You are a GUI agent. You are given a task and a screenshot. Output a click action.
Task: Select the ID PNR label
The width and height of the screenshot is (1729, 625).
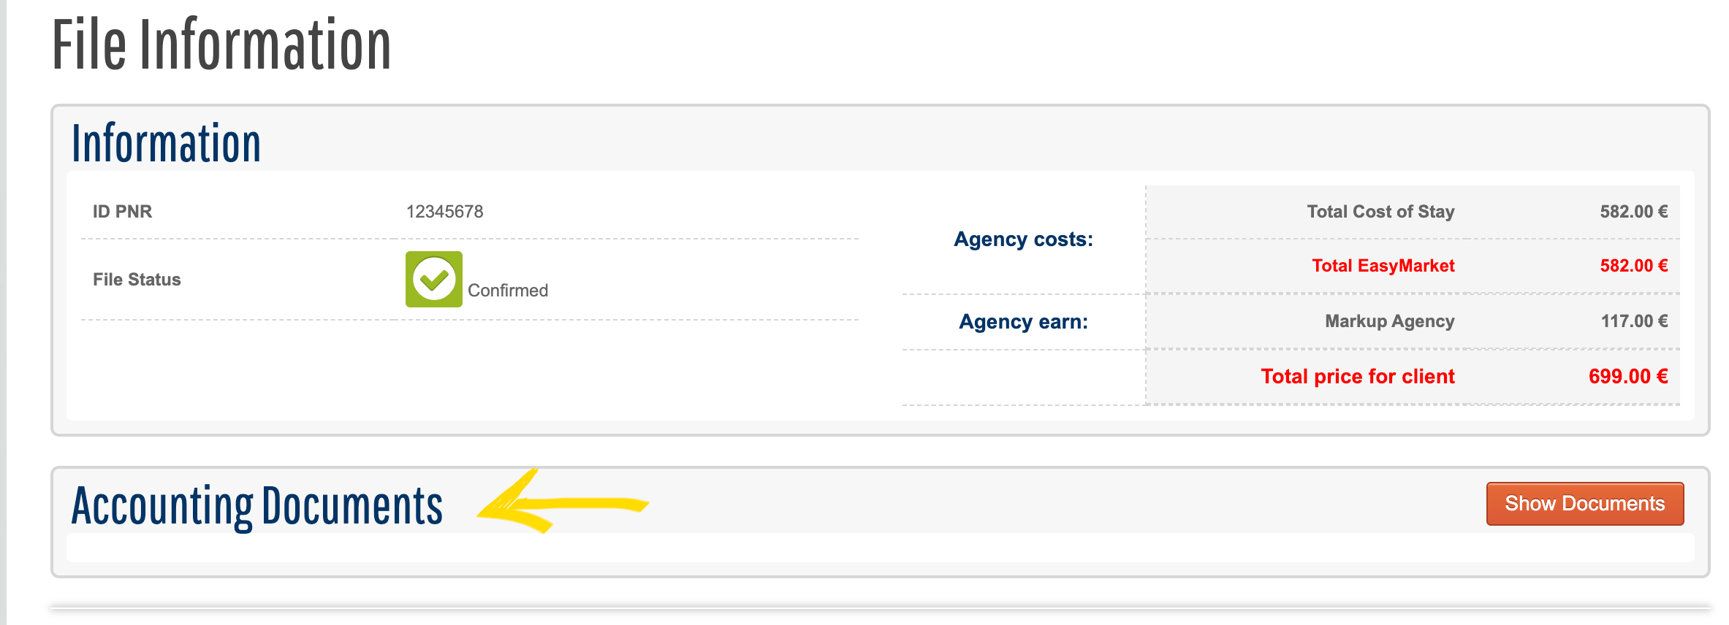tap(122, 212)
